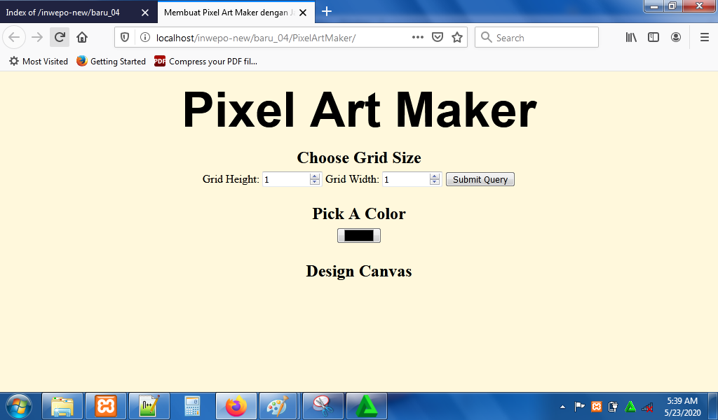Decrease Grid Width with down arrow
Image resolution: width=718 pixels, height=420 pixels.
pos(435,183)
